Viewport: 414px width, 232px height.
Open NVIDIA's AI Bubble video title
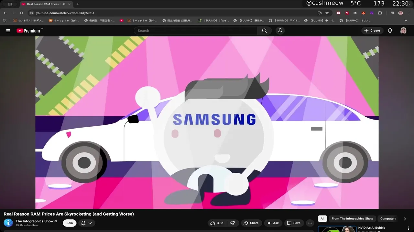point(372,228)
